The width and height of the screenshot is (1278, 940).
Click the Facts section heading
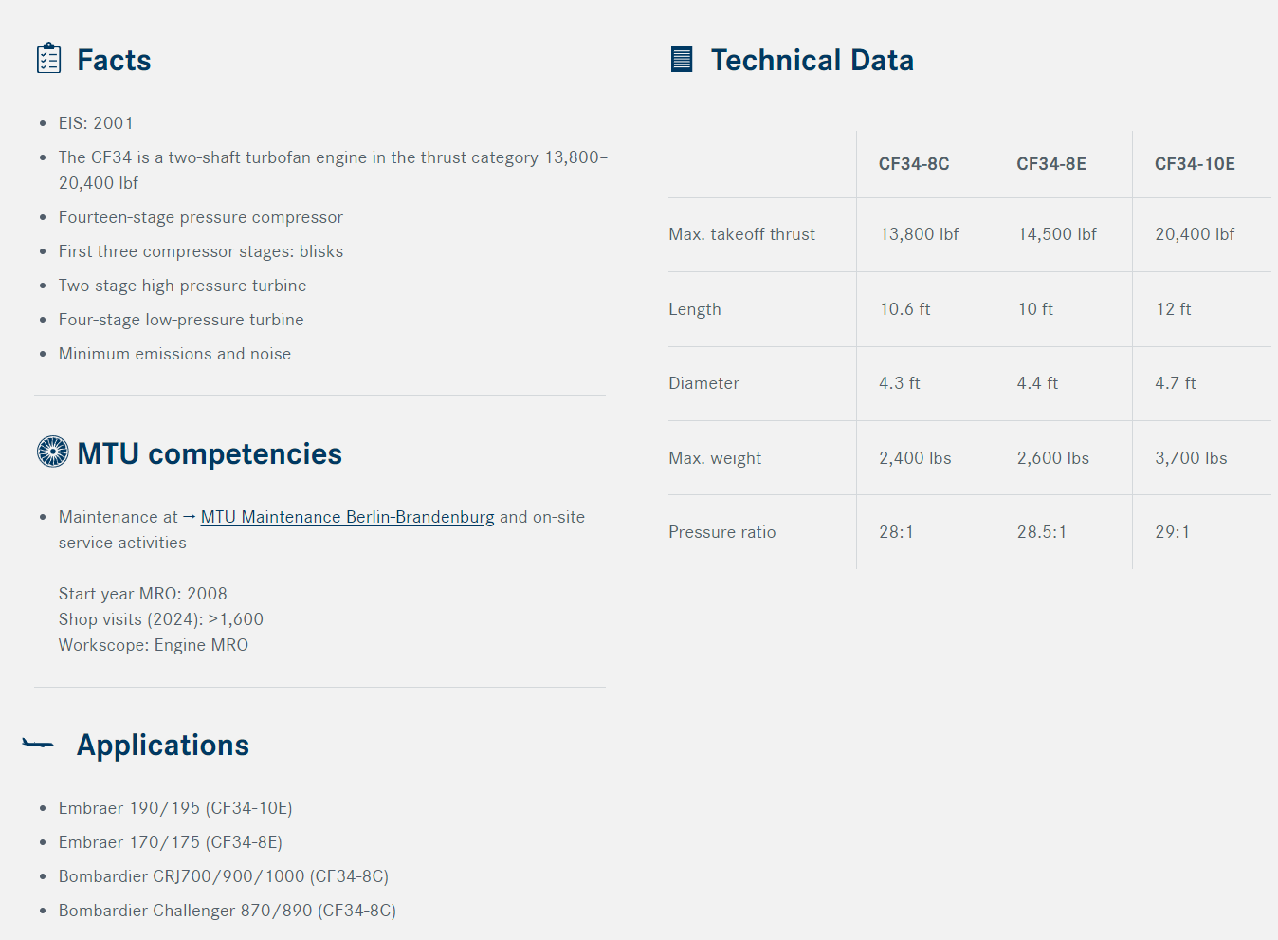114,60
